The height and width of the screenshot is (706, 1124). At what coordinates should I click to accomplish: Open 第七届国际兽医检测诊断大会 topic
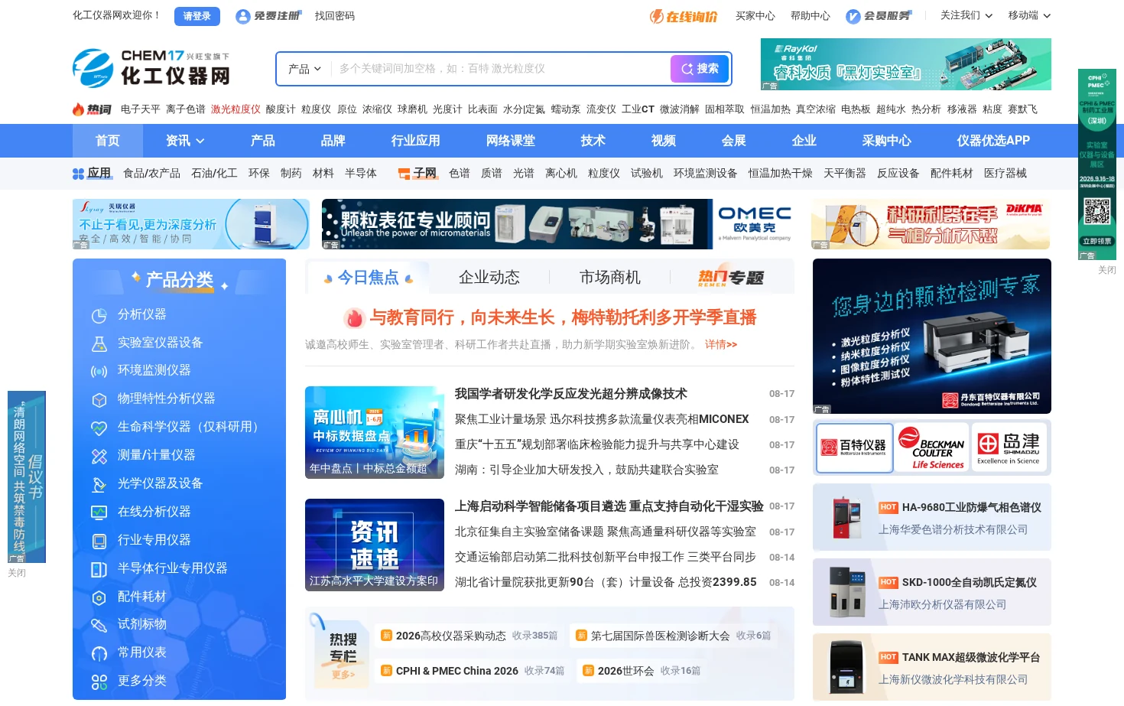[x=661, y=636]
